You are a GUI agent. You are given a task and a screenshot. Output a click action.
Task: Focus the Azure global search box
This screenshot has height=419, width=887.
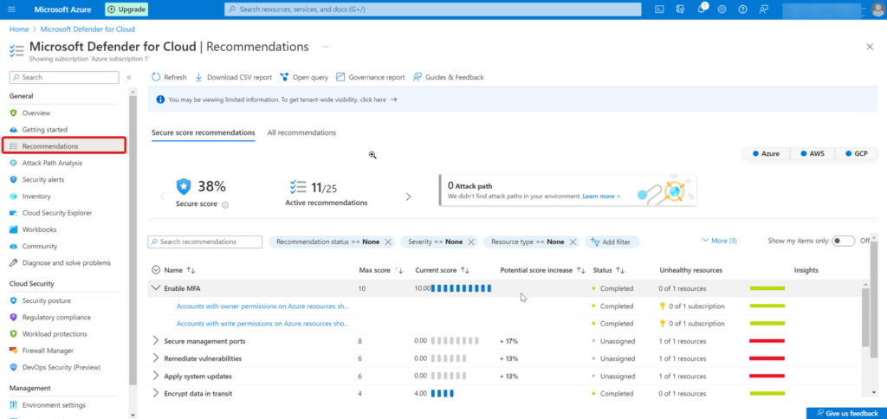tap(433, 10)
